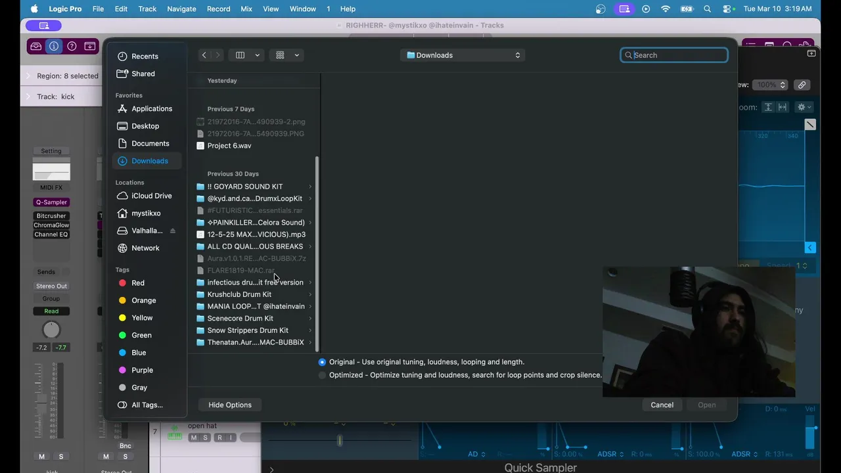Expand Krushclub Drum Kit folder arrow
This screenshot has width=841, height=473.
coord(310,294)
